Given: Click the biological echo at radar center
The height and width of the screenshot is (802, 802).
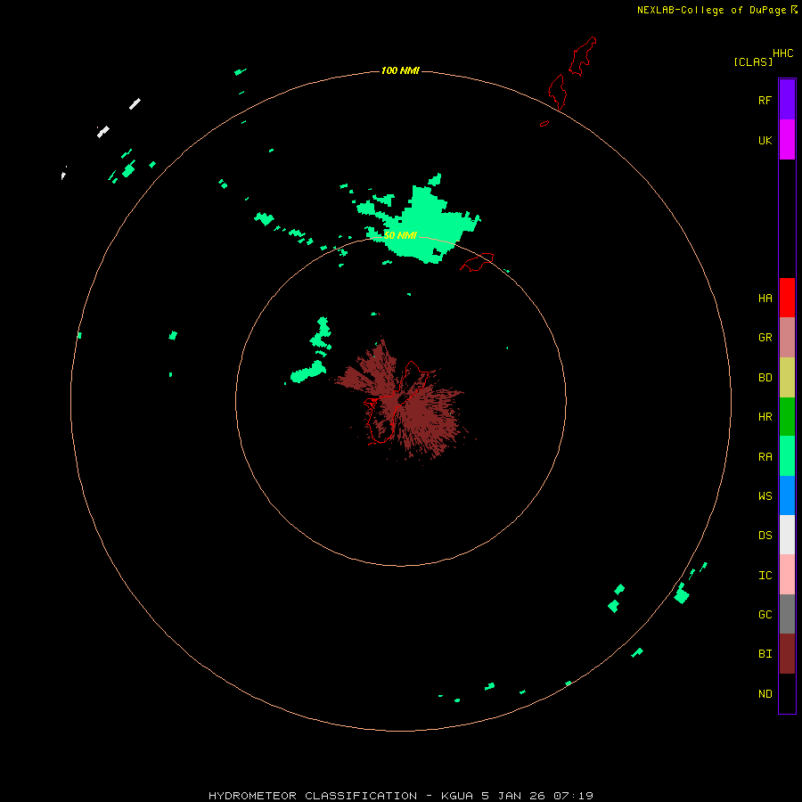Looking at the screenshot, I should click(x=402, y=402).
